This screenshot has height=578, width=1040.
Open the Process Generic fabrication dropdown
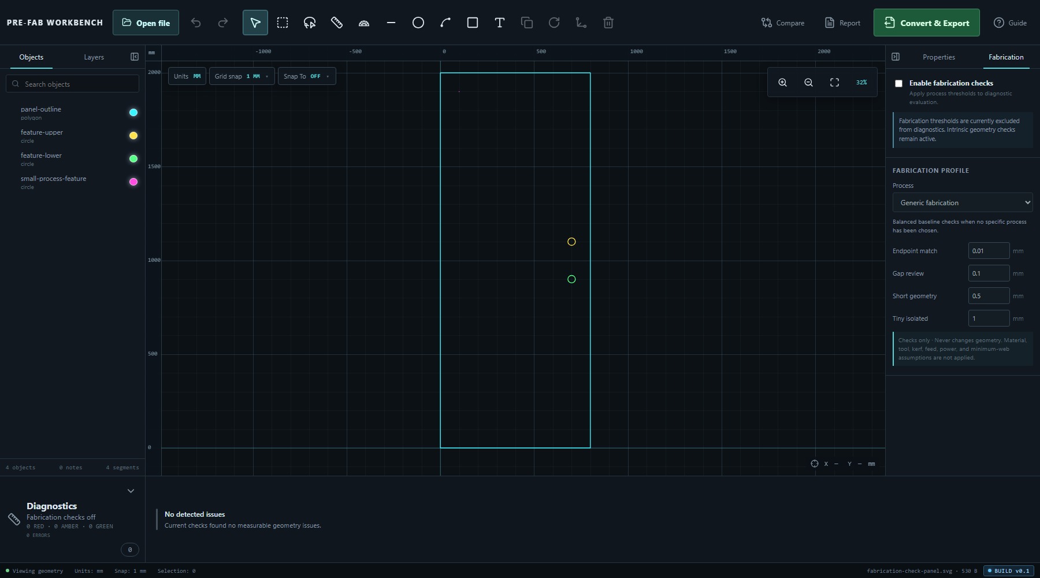[963, 202]
